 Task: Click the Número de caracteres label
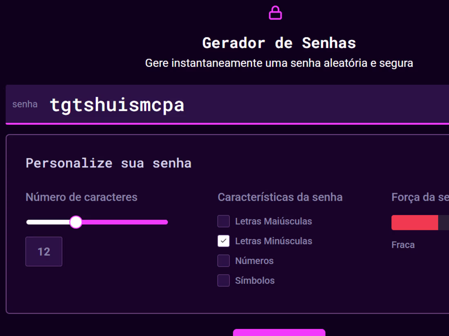point(81,197)
